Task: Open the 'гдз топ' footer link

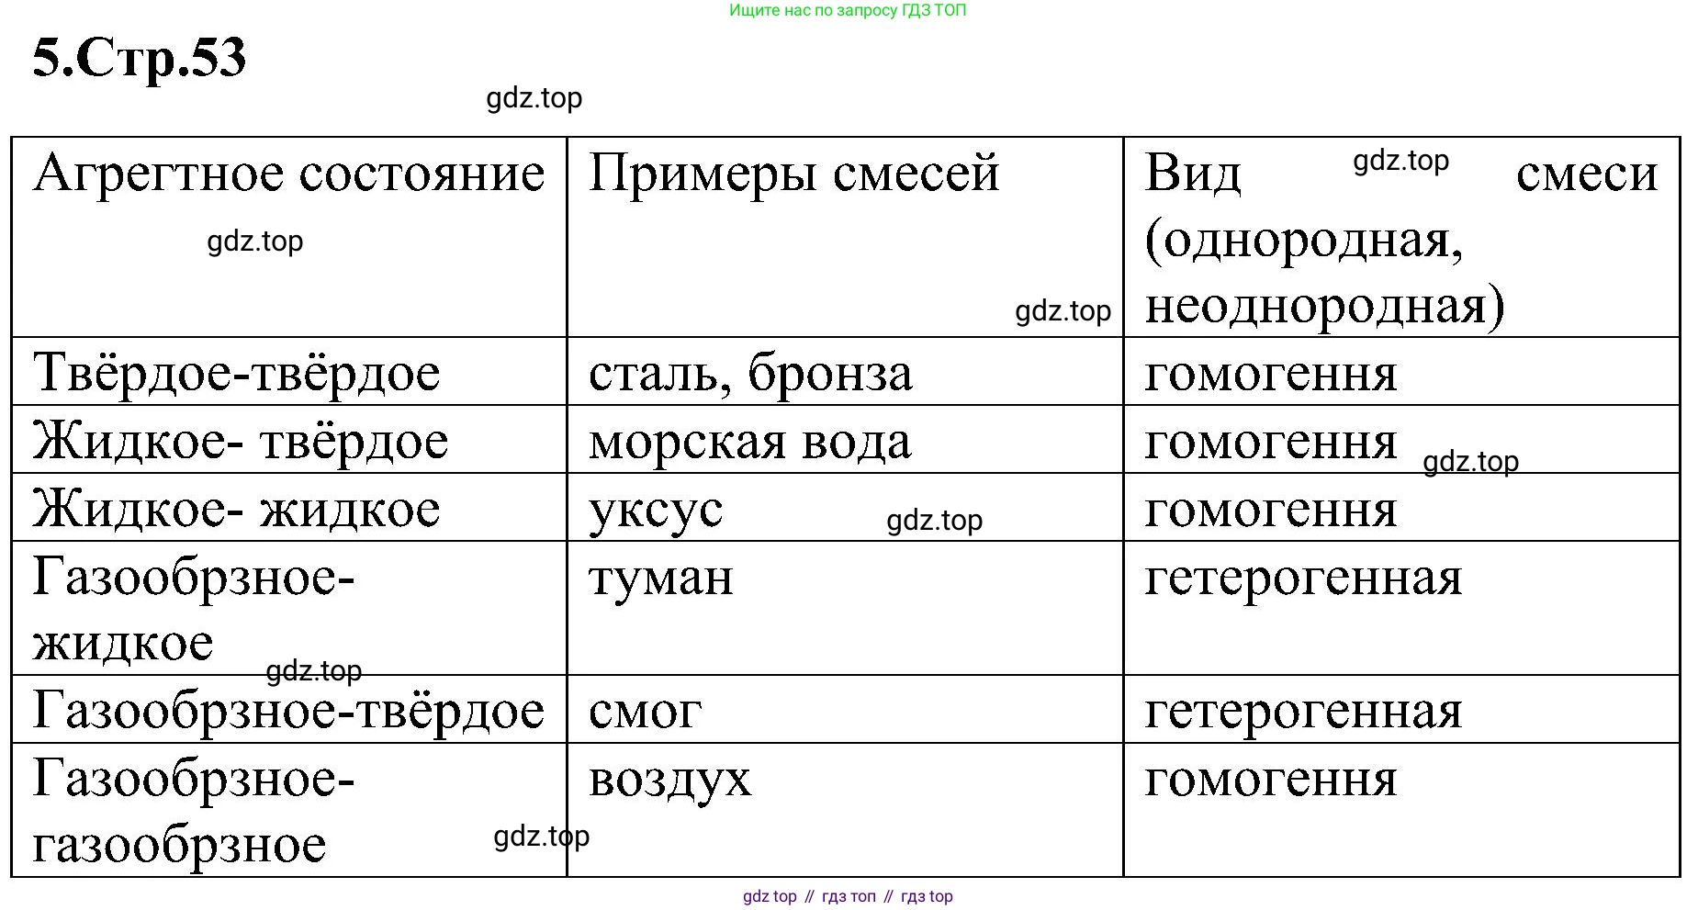Action: pos(849,896)
